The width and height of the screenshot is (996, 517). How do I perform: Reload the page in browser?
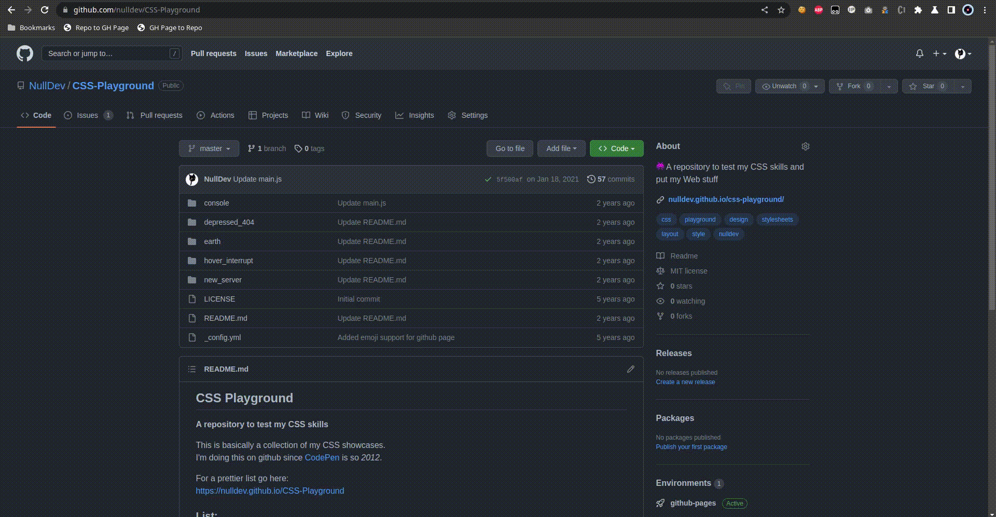coord(45,10)
